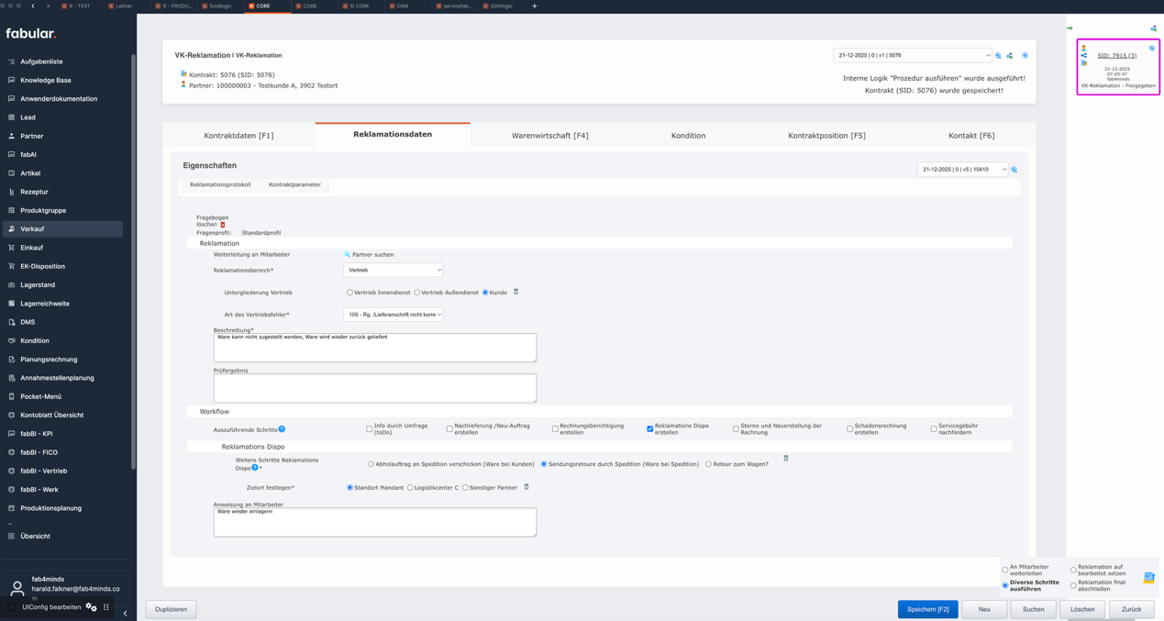Select the Vertrieb Außendienst radio button
The image size is (1164, 621).
[417, 293]
